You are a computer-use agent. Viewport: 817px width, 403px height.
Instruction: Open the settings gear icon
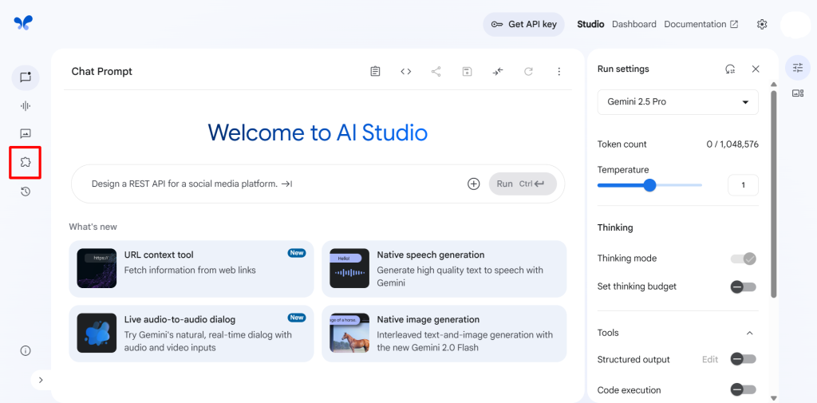762,25
